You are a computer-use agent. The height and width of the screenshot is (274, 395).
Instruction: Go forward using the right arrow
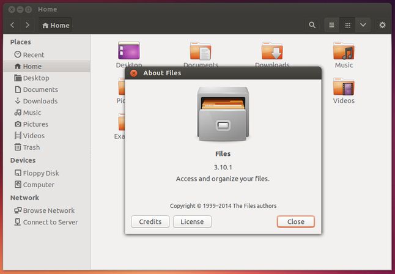coord(27,25)
